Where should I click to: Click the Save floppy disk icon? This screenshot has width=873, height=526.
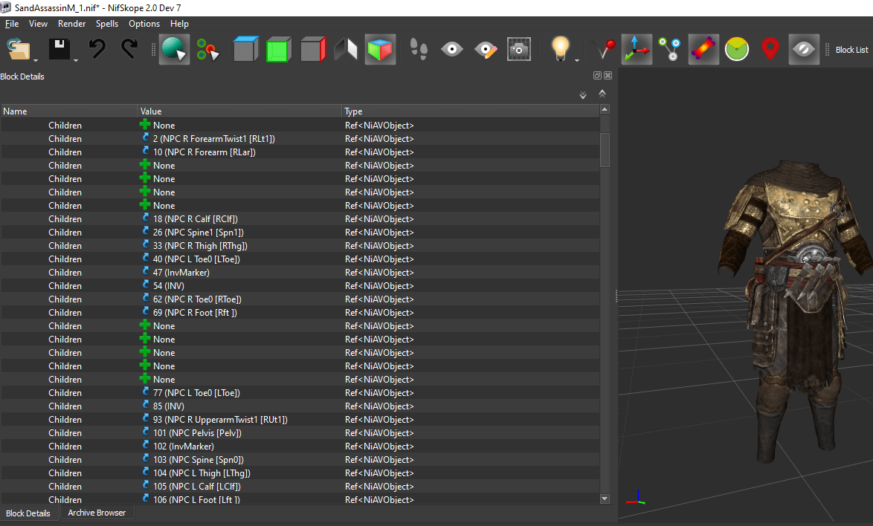point(59,50)
